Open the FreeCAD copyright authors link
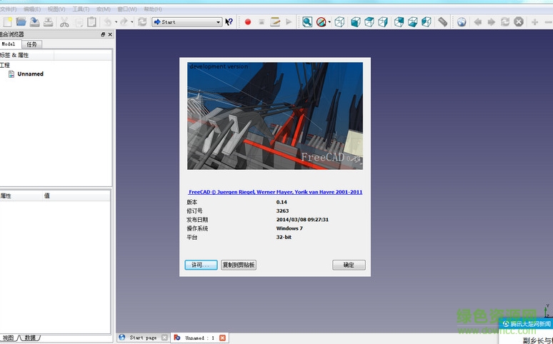 click(x=275, y=192)
